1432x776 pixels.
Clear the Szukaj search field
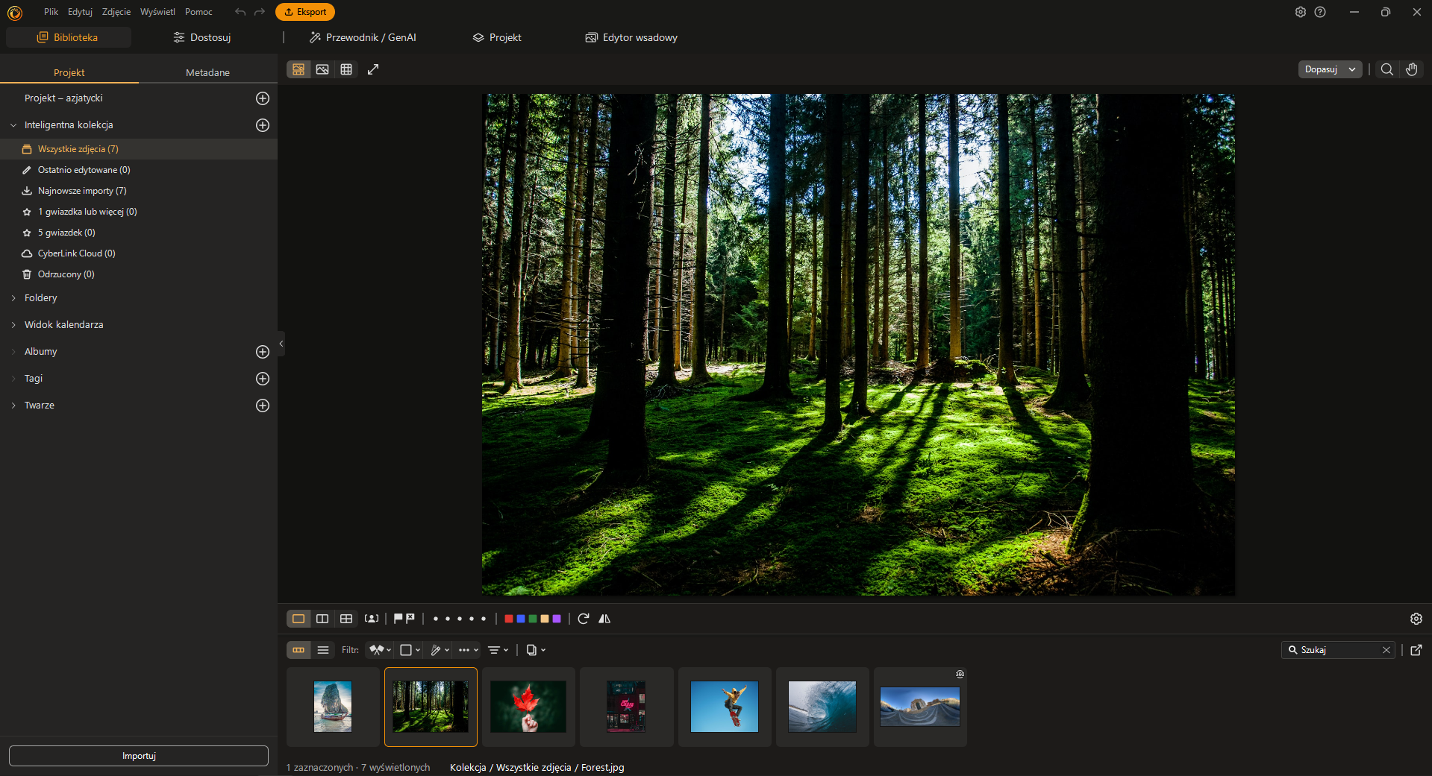pyautogui.click(x=1386, y=650)
